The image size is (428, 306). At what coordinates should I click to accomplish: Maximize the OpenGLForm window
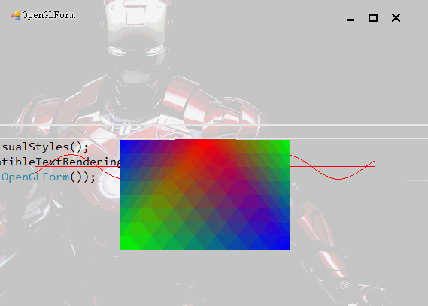click(373, 18)
